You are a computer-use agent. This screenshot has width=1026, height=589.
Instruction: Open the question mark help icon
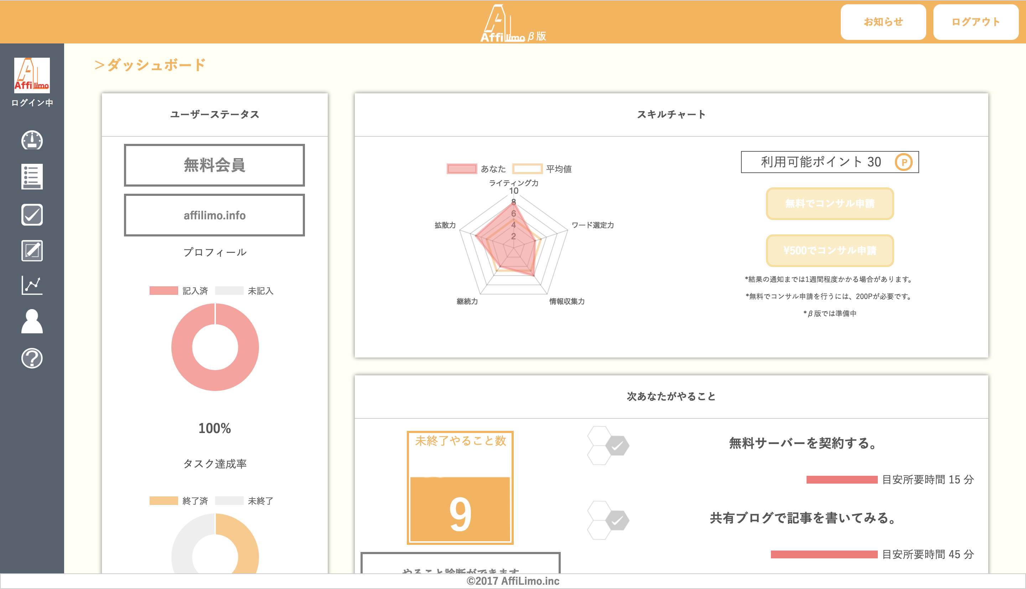(32, 358)
